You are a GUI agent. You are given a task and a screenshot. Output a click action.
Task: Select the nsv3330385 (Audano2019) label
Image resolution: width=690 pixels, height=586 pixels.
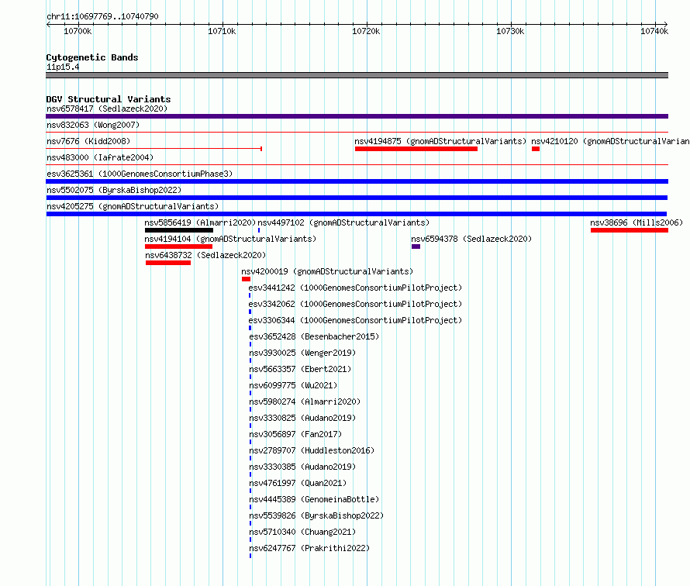[302, 467]
